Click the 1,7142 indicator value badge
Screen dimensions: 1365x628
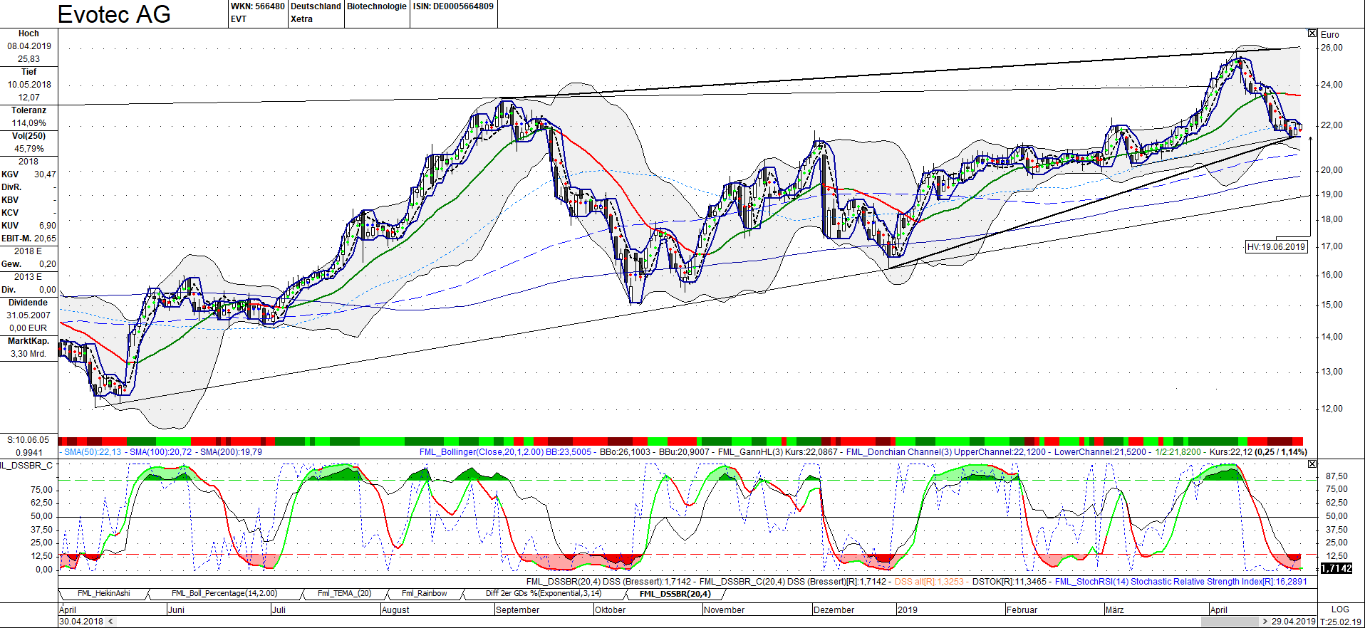point(1337,568)
